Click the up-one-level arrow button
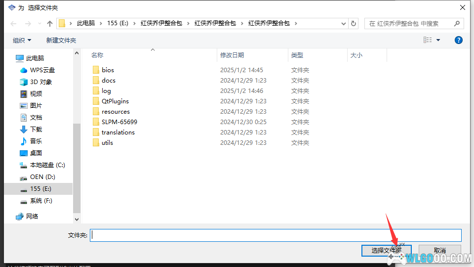Image resolution: width=474 pixels, height=267 pixels. 50,24
